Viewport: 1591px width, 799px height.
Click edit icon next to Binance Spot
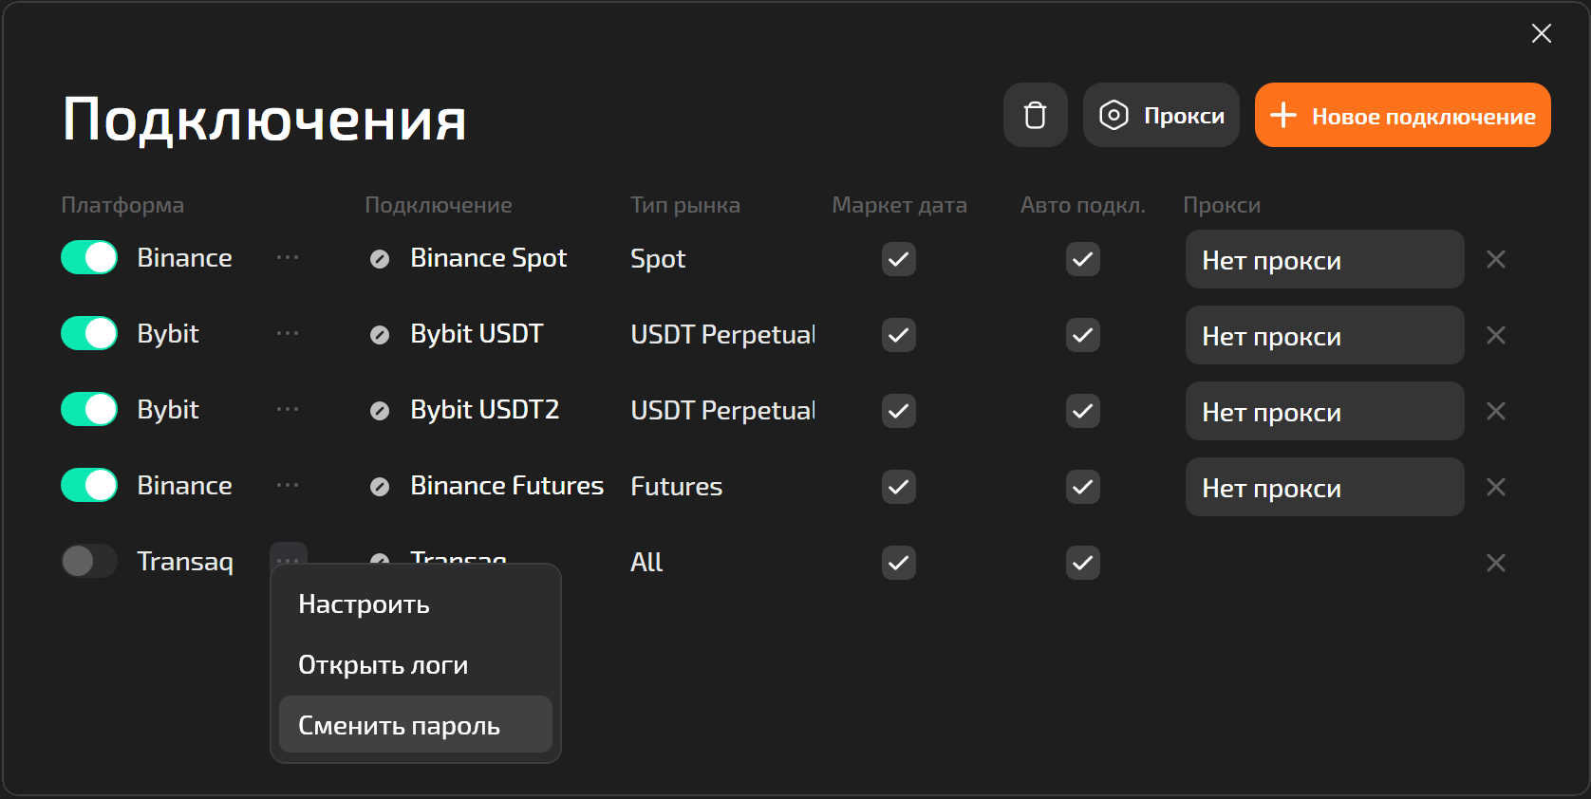[380, 259]
